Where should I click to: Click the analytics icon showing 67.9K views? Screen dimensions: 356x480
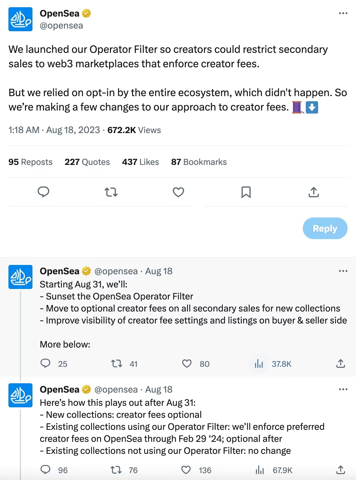coord(259,470)
